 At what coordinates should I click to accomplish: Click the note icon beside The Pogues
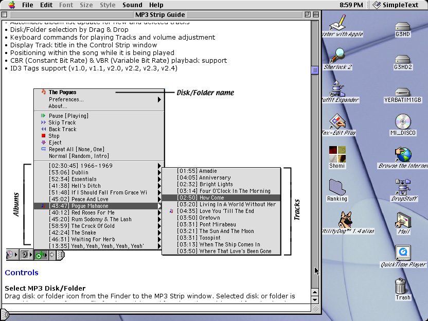pyautogui.click(x=43, y=92)
